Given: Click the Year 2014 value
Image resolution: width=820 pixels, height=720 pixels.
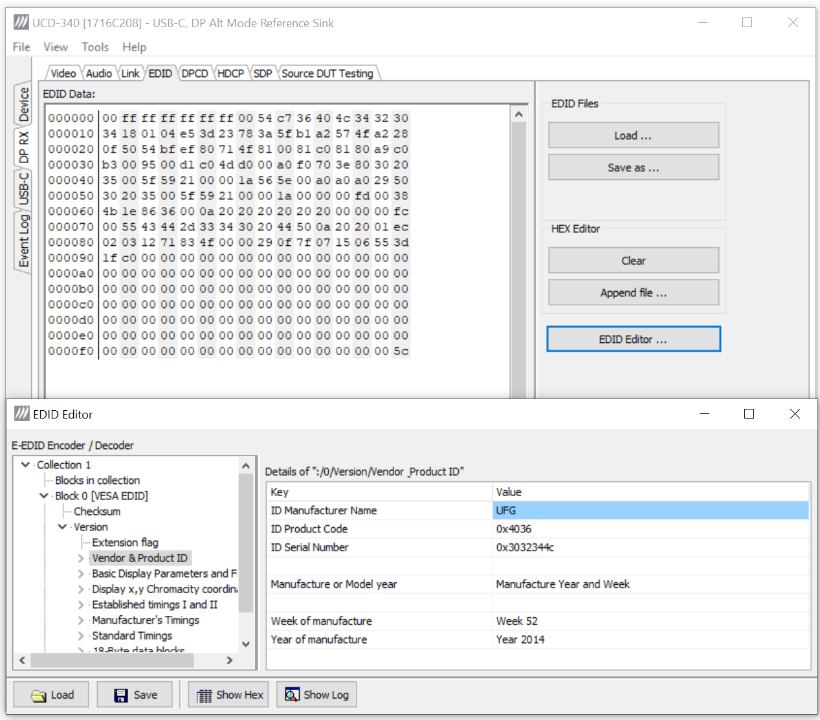Looking at the screenshot, I should tap(650, 639).
